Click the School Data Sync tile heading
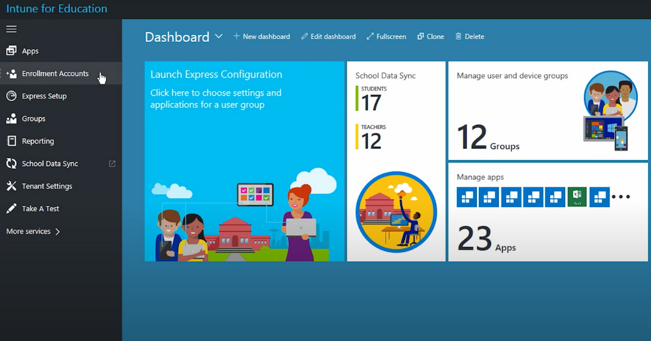The width and height of the screenshot is (651, 341). tap(386, 75)
